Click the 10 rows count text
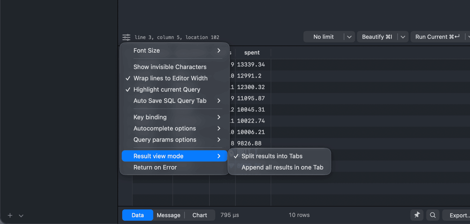The image size is (470, 224). point(299,215)
